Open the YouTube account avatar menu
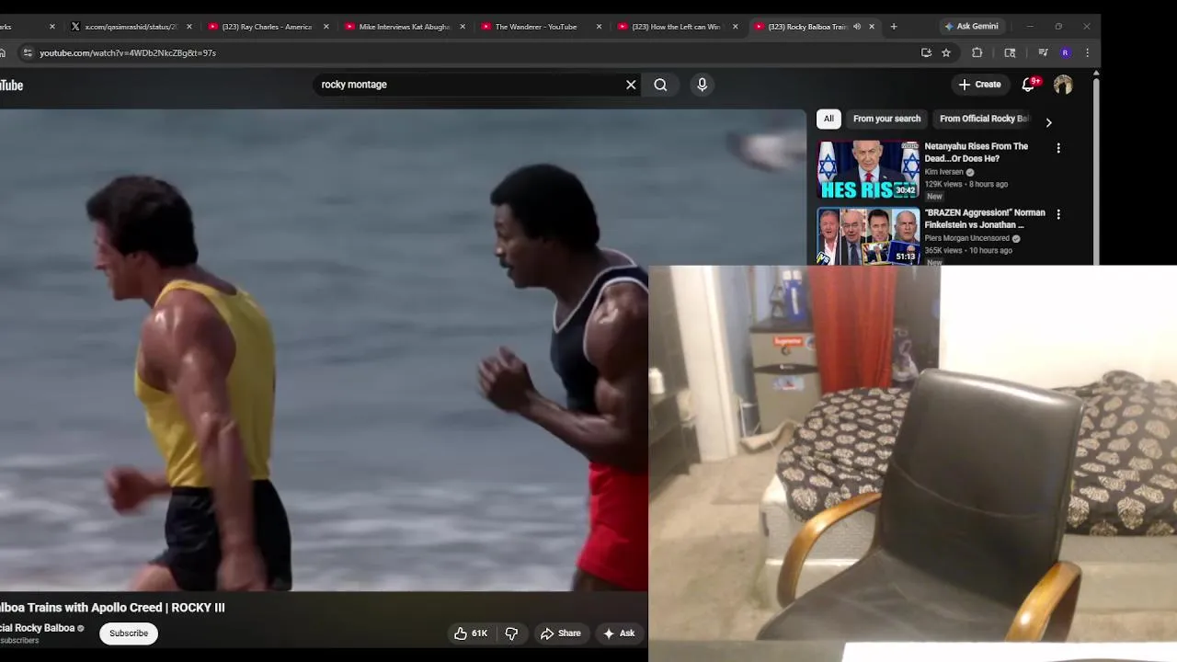 1063,85
